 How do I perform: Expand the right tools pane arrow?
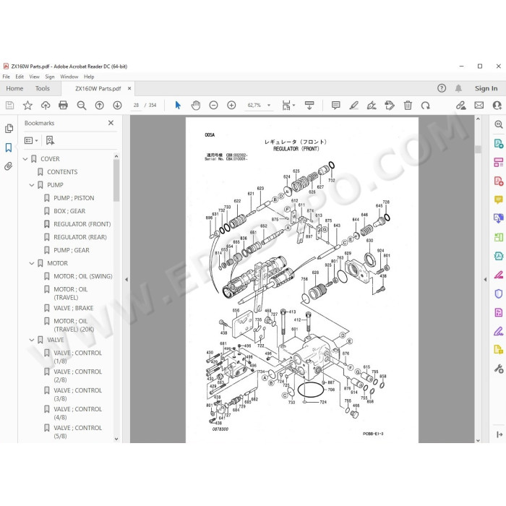coord(485,280)
